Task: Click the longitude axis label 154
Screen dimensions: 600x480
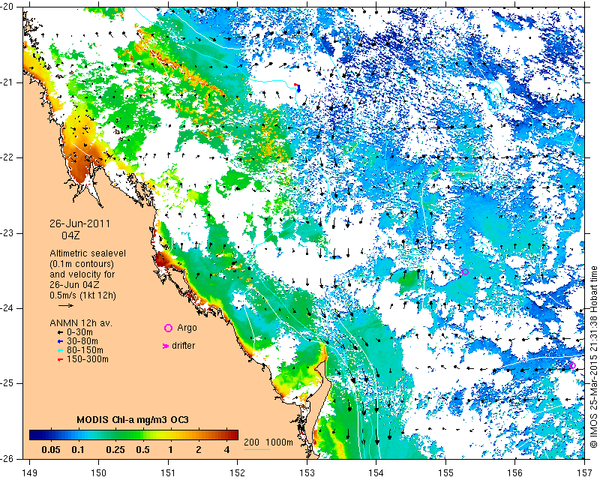Action: click(x=376, y=472)
